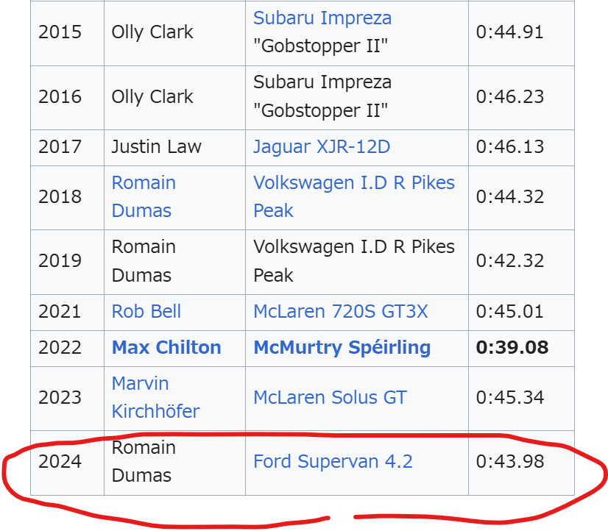608x531 pixels.
Task: Visit the Marvin Kirchhöfer link
Action: point(155,397)
